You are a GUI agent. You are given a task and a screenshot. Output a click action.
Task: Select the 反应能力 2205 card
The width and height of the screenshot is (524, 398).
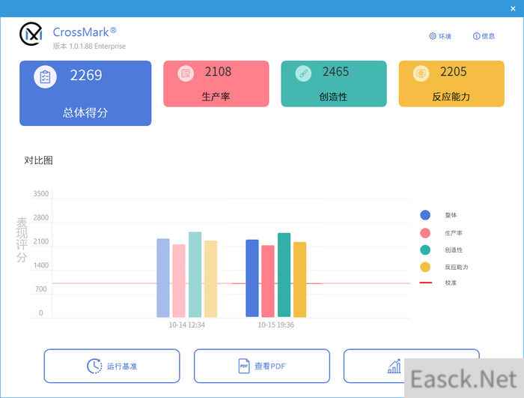pyautogui.click(x=451, y=84)
